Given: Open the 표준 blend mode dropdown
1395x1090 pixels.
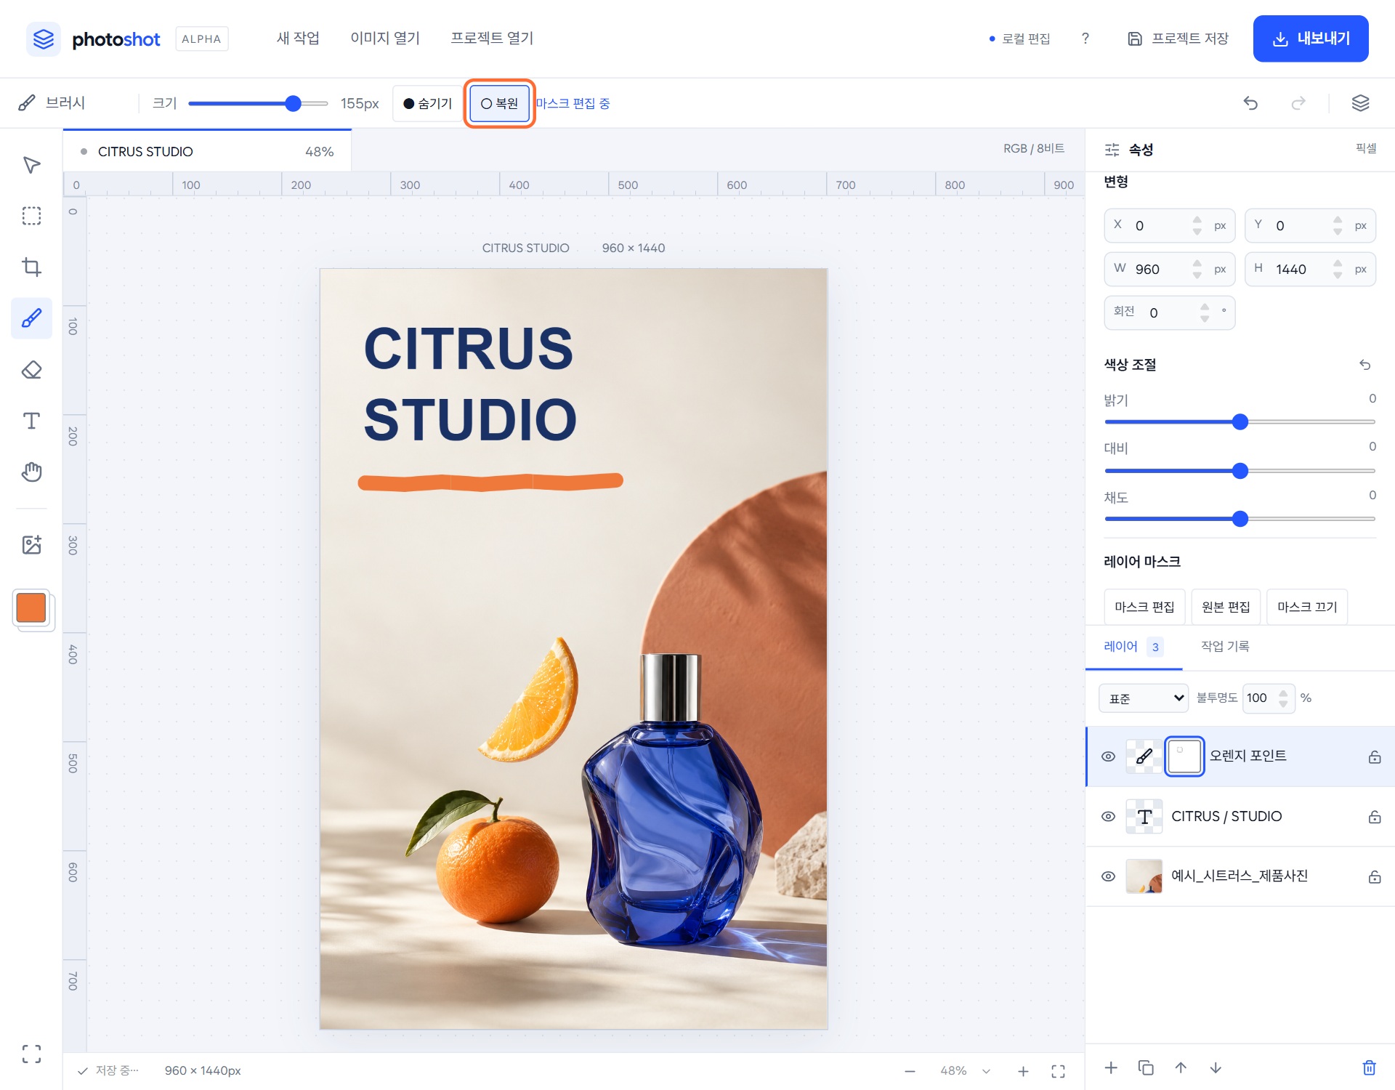Looking at the screenshot, I should point(1144,698).
